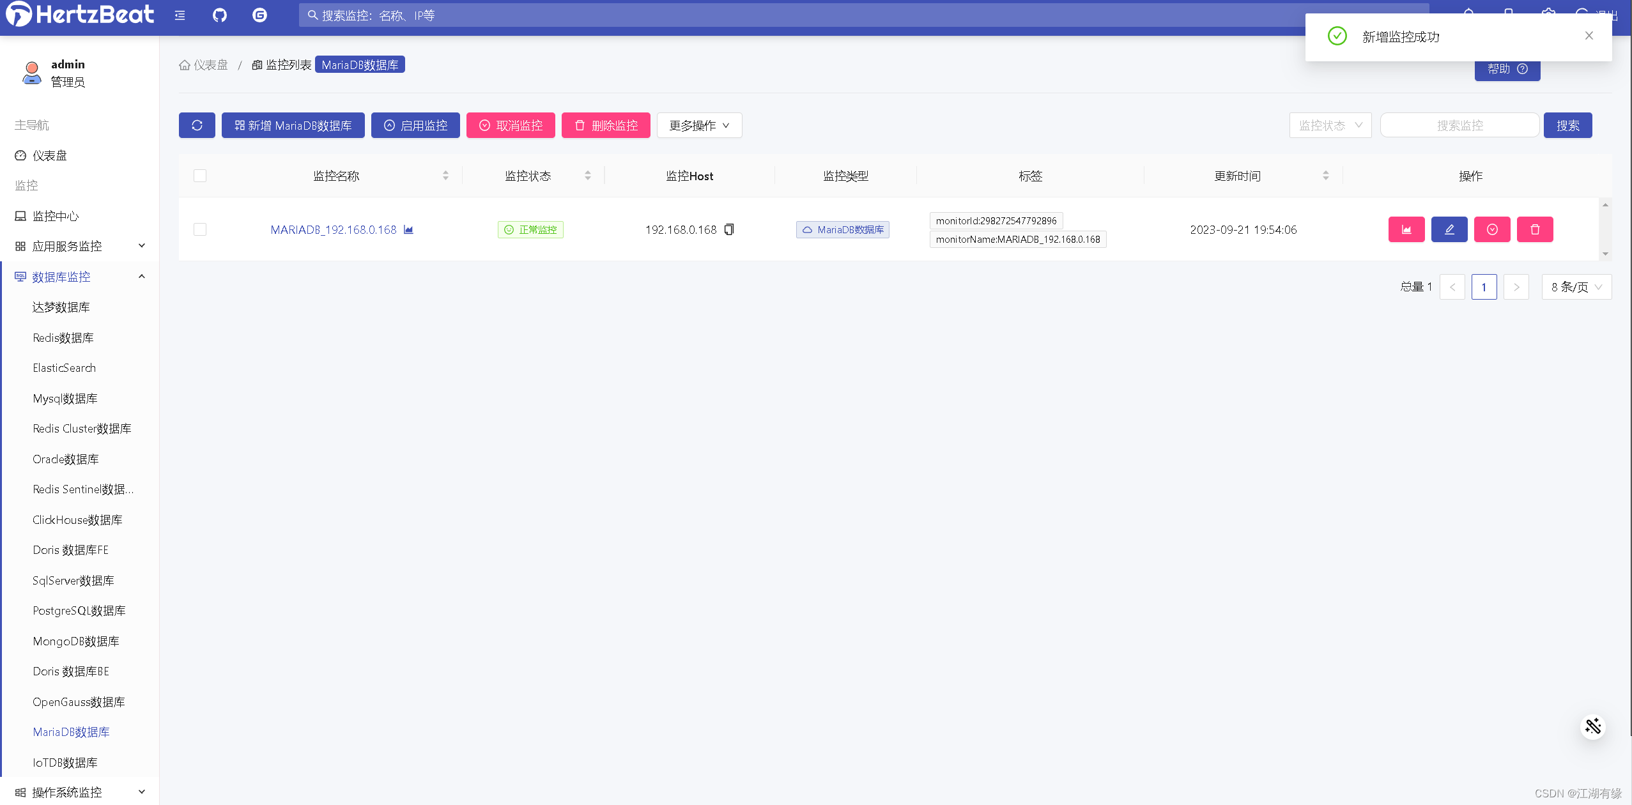
Task: Check the MARIADB_192.168.0.168 row checkbox
Action: click(200, 229)
